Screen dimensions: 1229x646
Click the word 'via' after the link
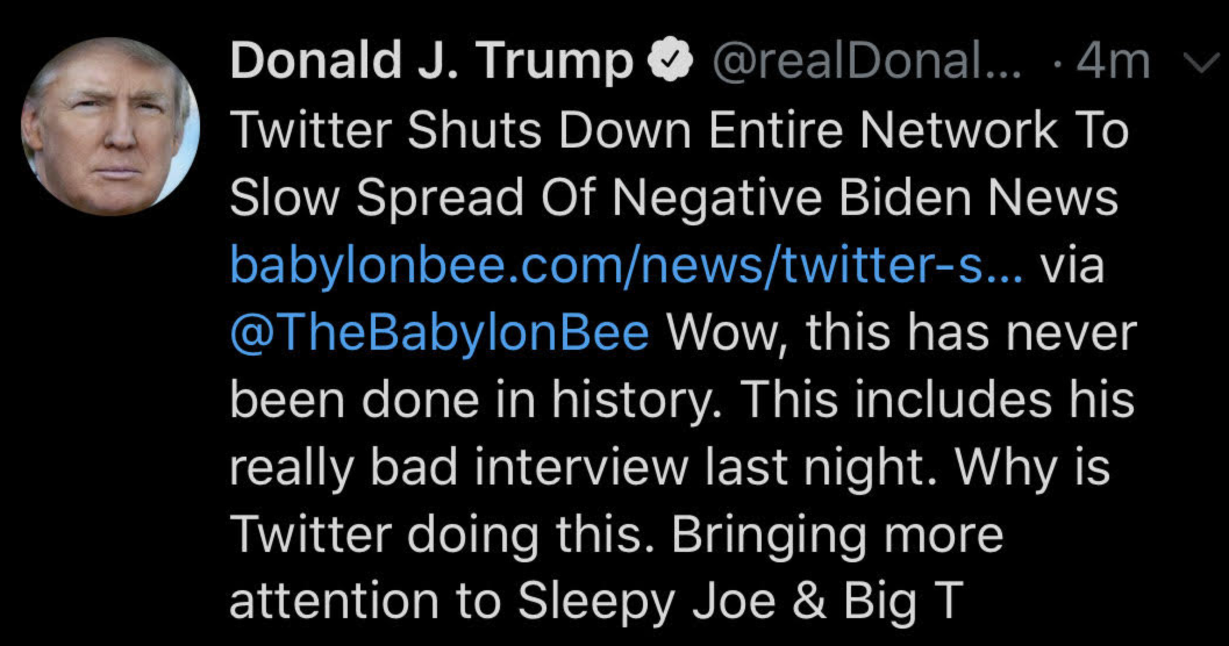point(1073,265)
